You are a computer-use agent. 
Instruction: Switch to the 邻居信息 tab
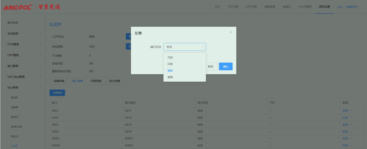(x=96, y=81)
